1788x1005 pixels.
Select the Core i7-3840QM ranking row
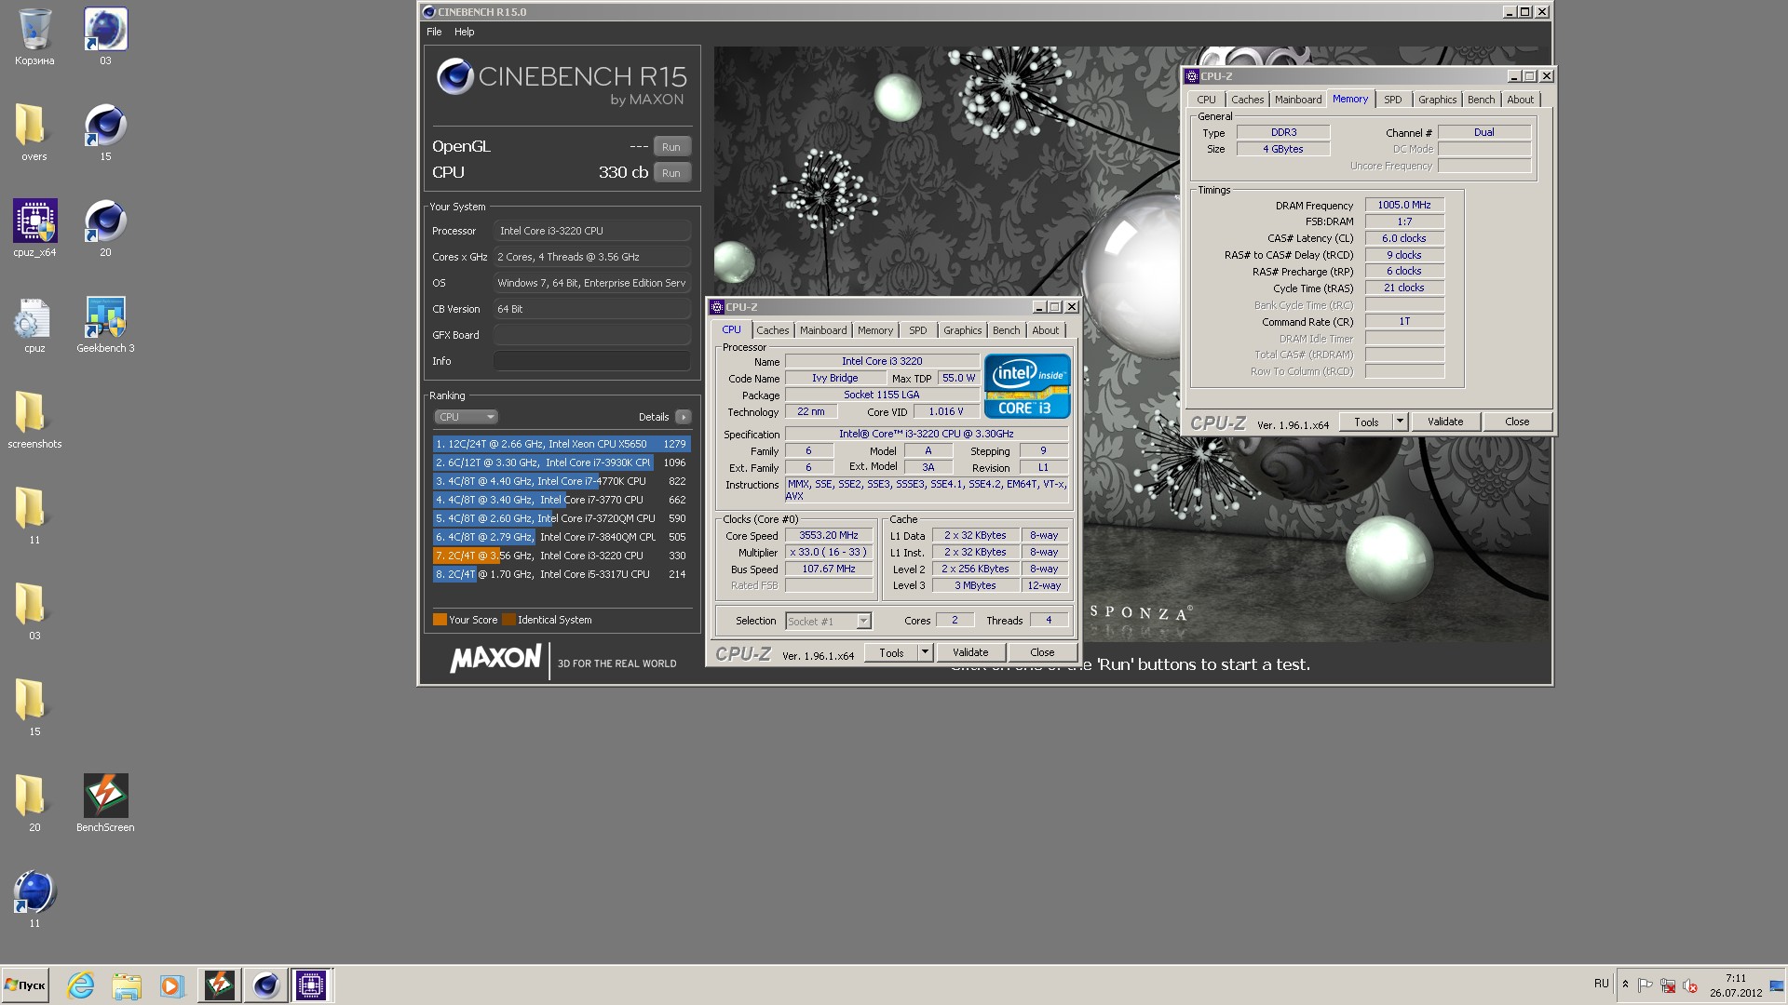[x=562, y=537]
